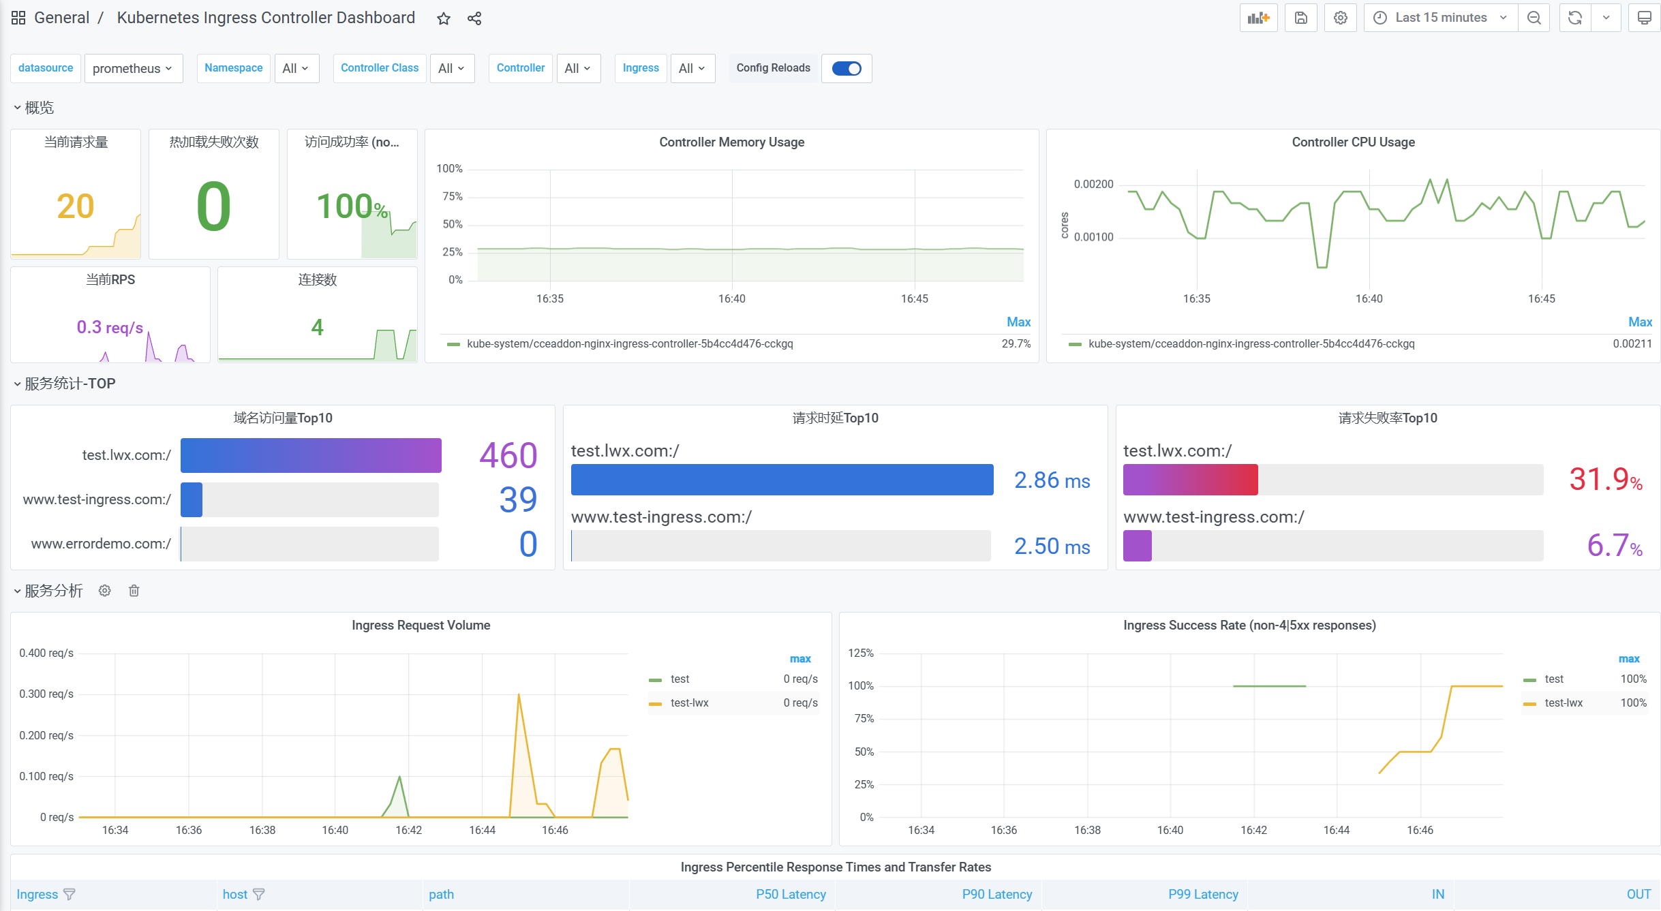Delete the 服务分析 row
This screenshot has height=911, width=1661.
coord(134,591)
